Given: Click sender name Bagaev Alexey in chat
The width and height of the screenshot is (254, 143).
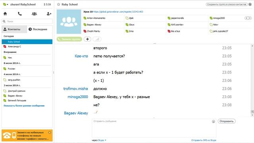Looking at the screenshot, I should pos(76,113).
